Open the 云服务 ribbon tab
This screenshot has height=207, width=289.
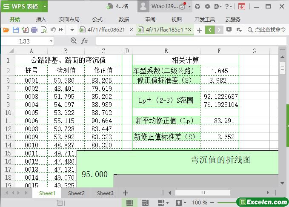click(233, 19)
